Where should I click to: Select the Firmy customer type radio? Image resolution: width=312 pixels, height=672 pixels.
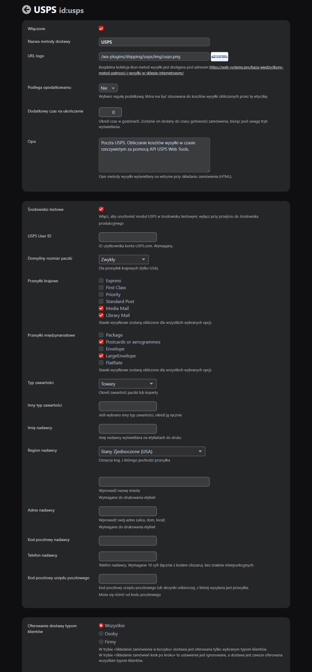(x=101, y=642)
